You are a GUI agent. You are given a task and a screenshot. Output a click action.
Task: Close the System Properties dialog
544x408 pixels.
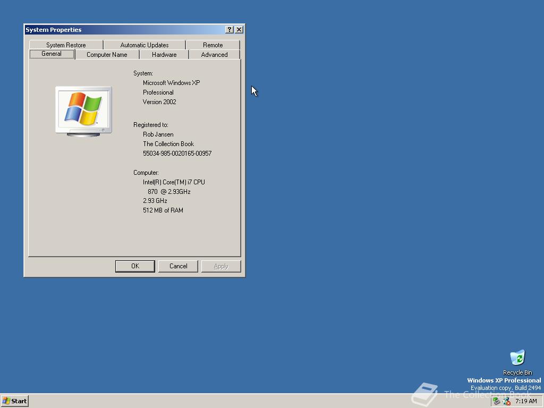239,30
